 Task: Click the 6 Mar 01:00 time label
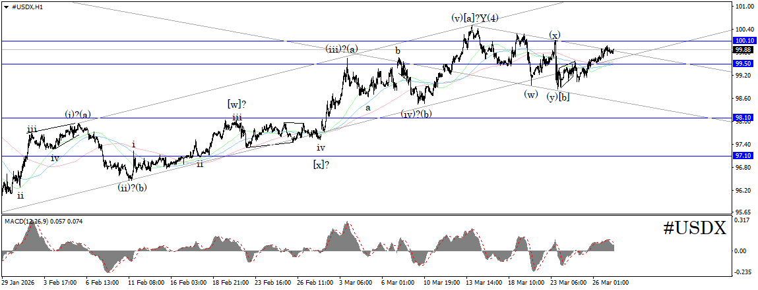399,282
